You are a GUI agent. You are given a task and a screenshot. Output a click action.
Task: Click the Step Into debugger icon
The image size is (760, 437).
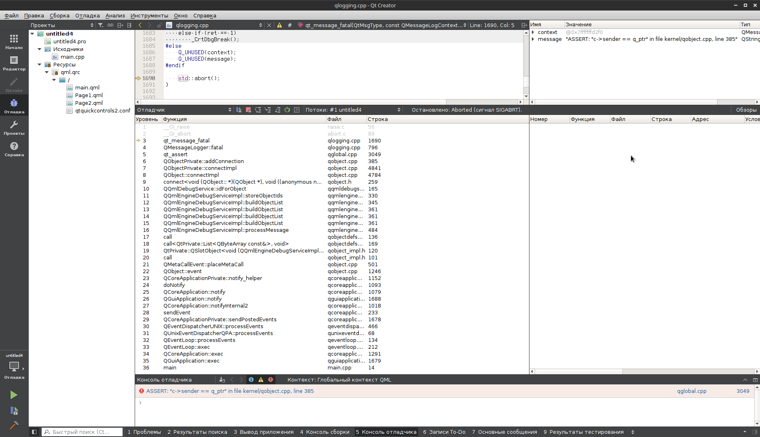coord(268,110)
